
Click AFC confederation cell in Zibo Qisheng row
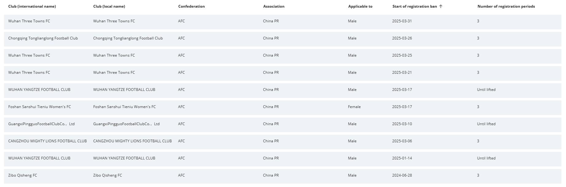tap(181, 175)
